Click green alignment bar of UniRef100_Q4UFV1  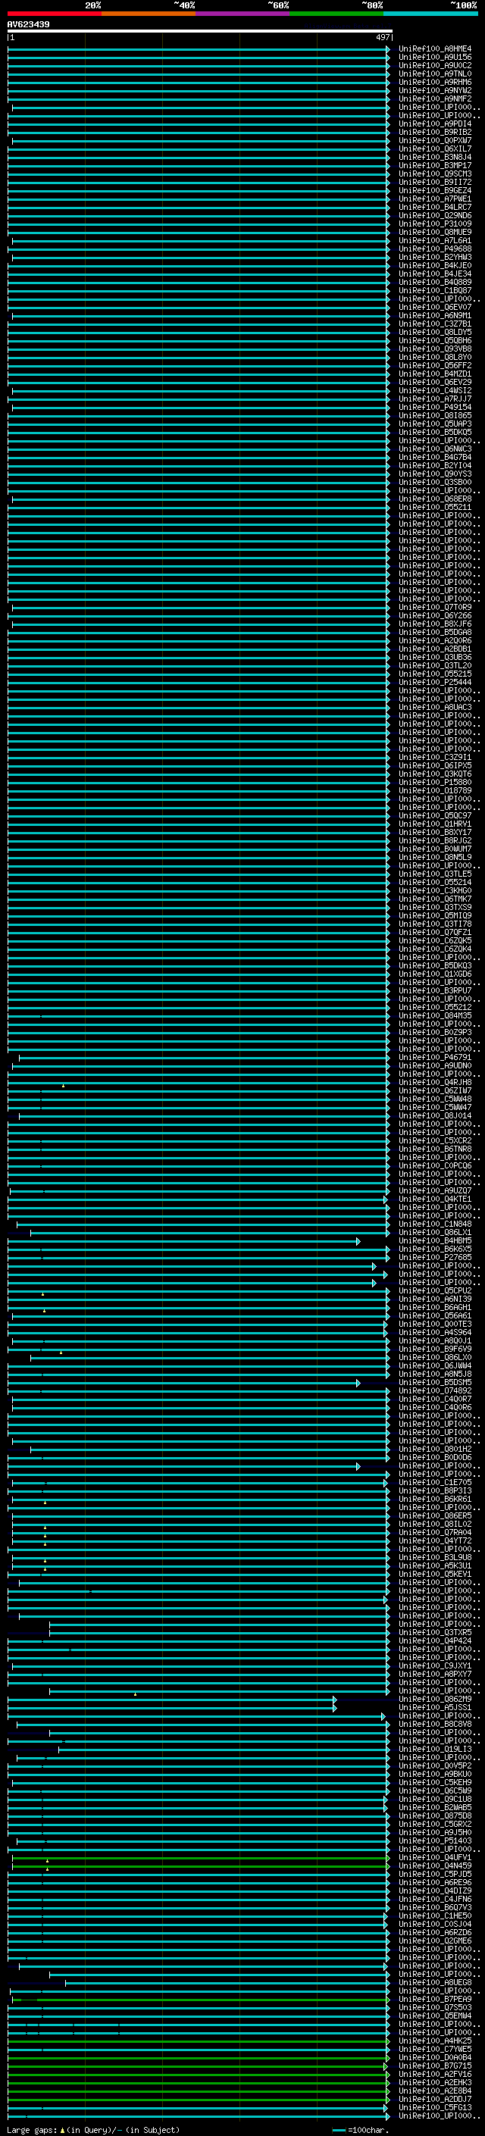click(201, 1857)
